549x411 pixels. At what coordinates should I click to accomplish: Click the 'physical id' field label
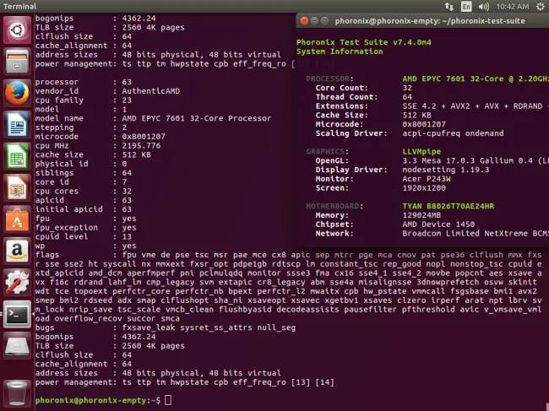click(x=62, y=164)
